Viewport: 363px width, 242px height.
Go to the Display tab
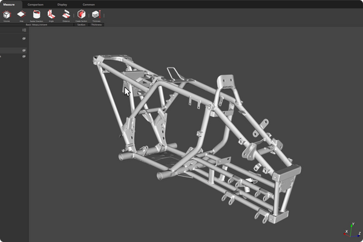(62, 4)
